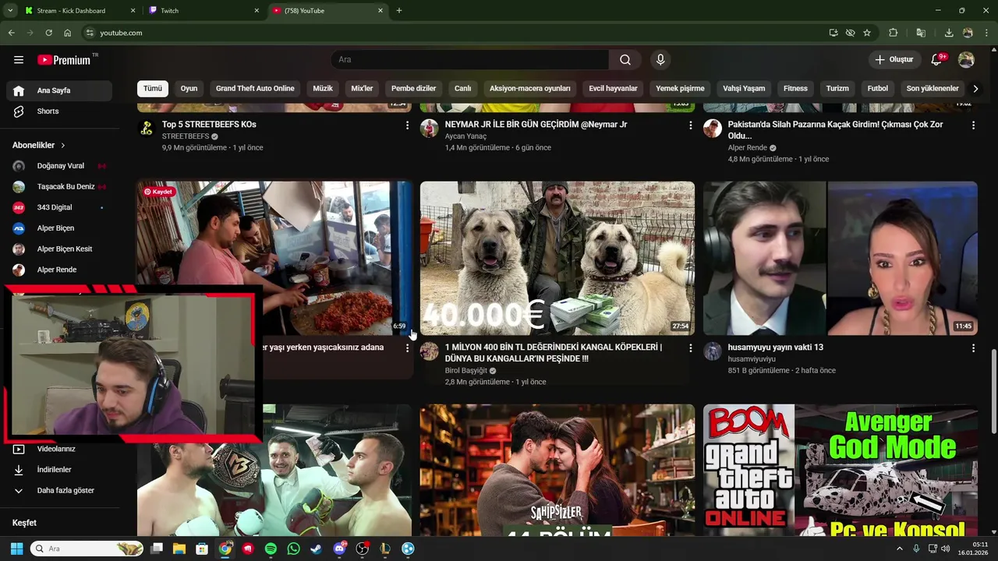
Task: Open husamyuyu yayın vakti 13 thumbnail
Action: click(841, 259)
